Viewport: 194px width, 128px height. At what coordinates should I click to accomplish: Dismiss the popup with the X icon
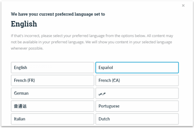tap(183, 5)
